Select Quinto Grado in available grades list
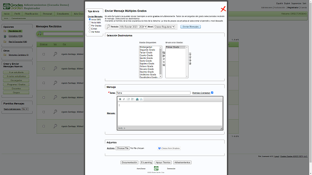Viewport: 312px width, 175px height. (146, 58)
